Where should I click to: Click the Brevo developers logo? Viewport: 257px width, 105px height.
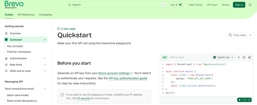tap(14, 5)
